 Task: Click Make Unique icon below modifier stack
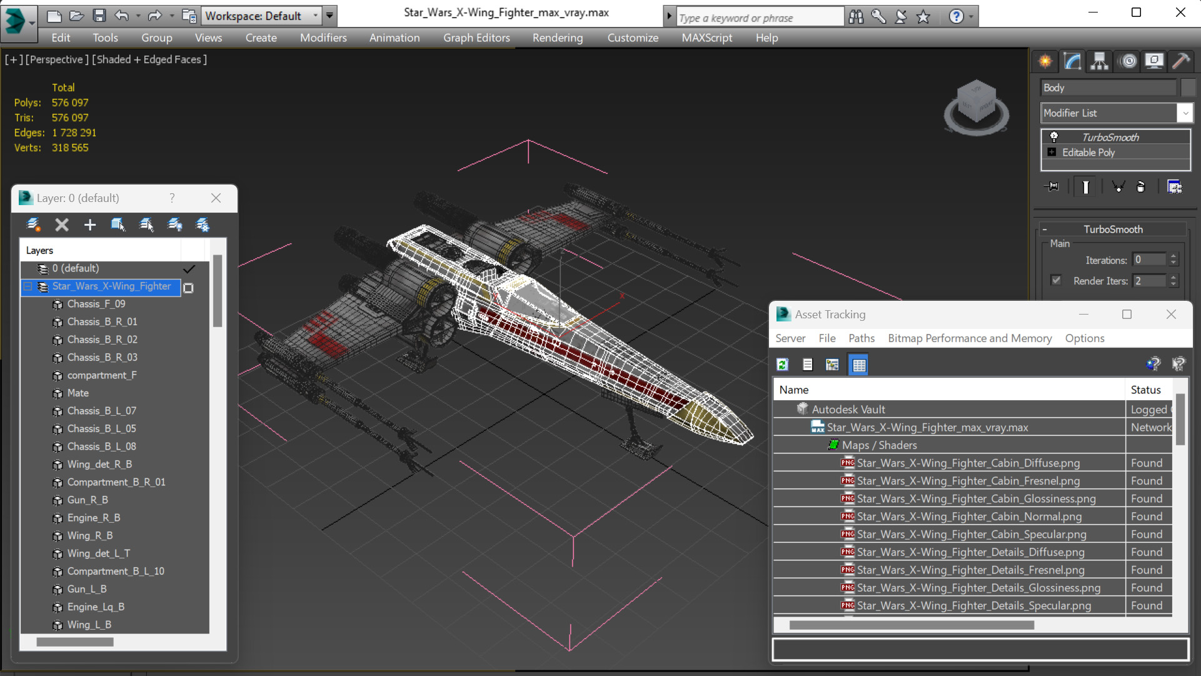point(1118,187)
